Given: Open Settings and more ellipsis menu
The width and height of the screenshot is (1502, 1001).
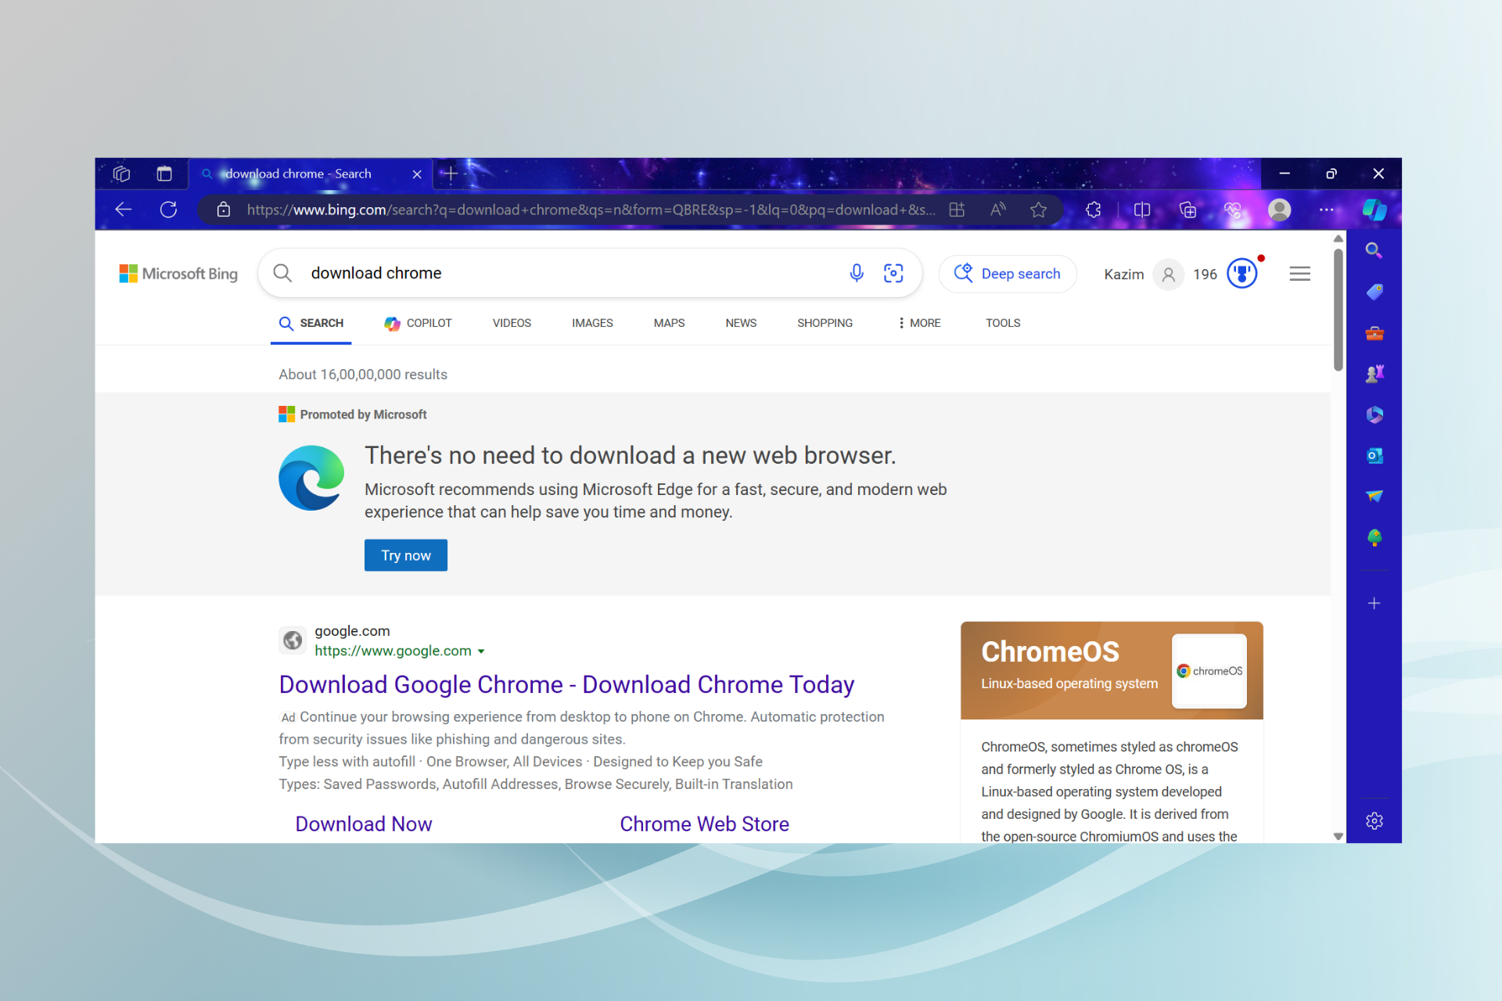Looking at the screenshot, I should coord(1326,210).
